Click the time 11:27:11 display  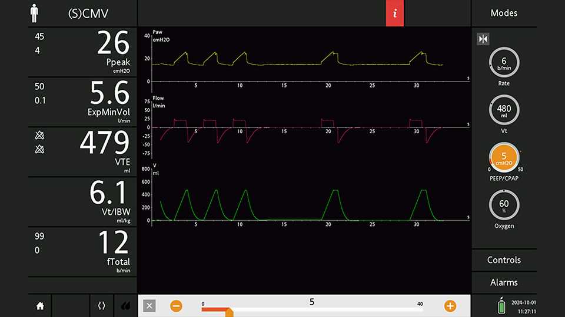tap(527, 312)
